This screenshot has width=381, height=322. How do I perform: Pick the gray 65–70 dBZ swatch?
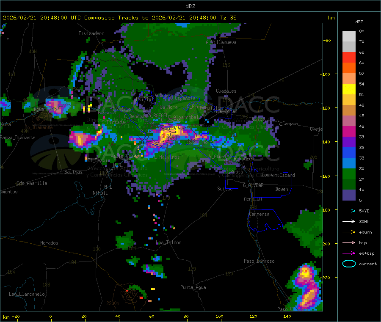tap(349, 47)
